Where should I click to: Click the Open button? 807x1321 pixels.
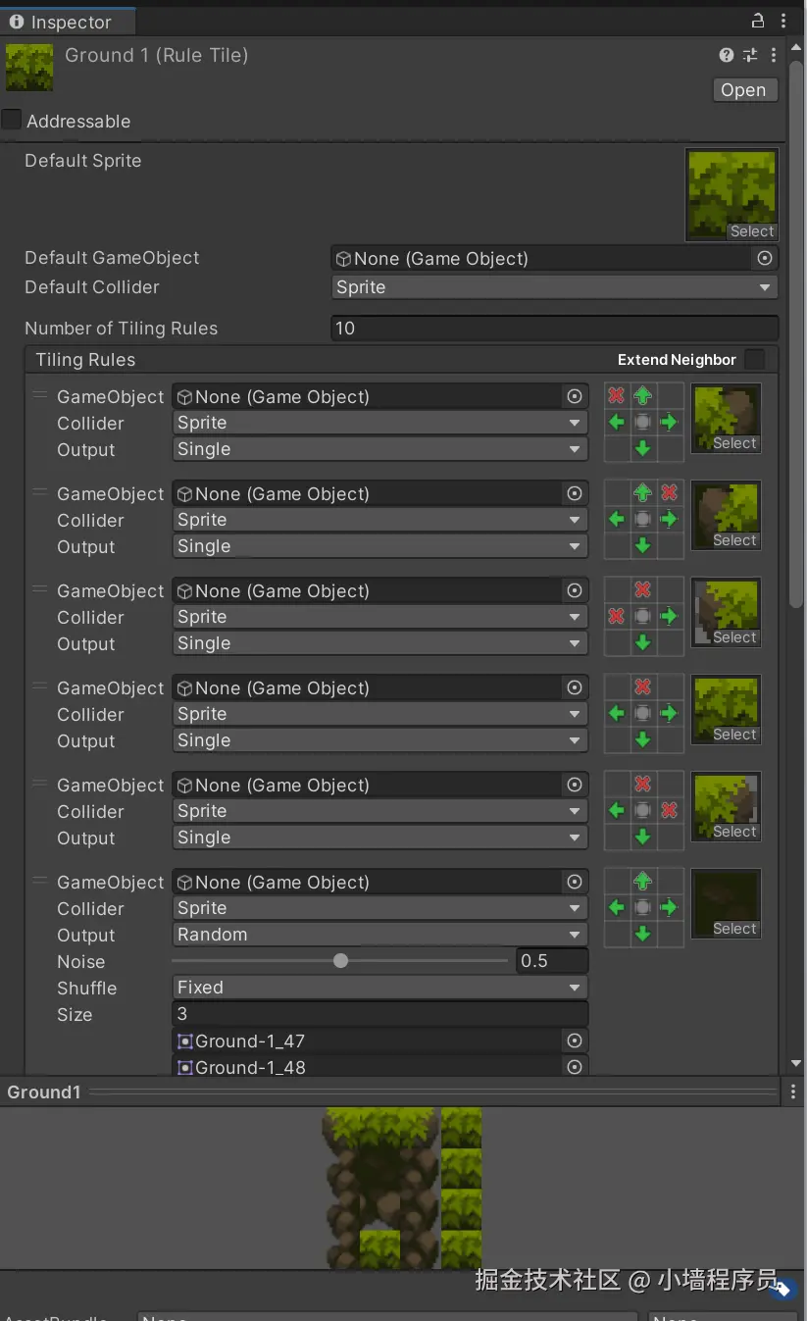(x=743, y=90)
